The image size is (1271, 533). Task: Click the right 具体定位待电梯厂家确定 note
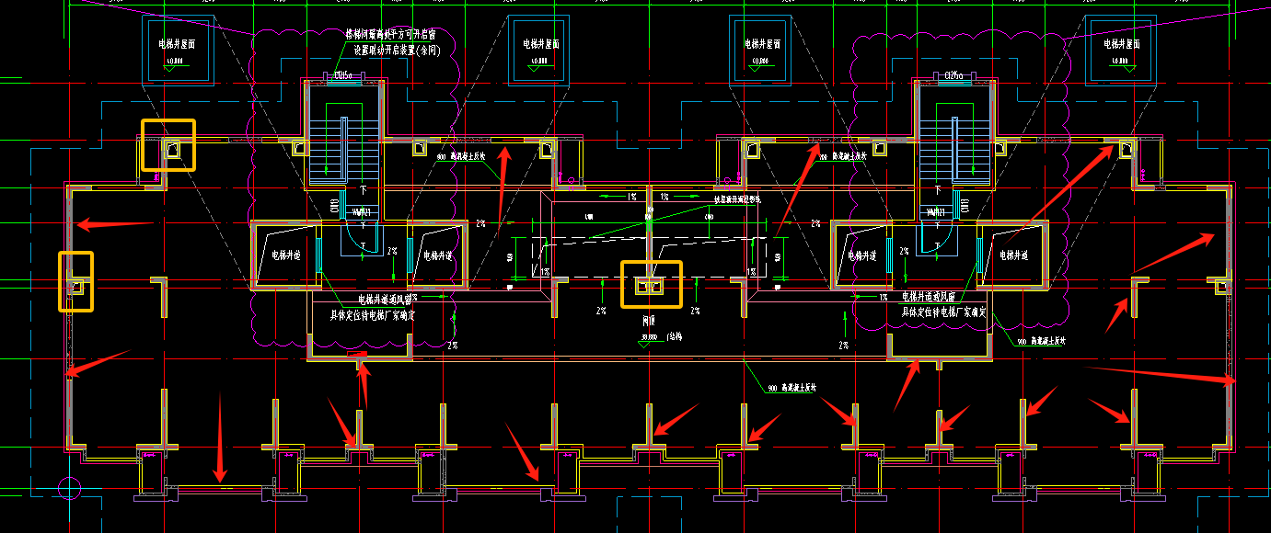(x=943, y=312)
